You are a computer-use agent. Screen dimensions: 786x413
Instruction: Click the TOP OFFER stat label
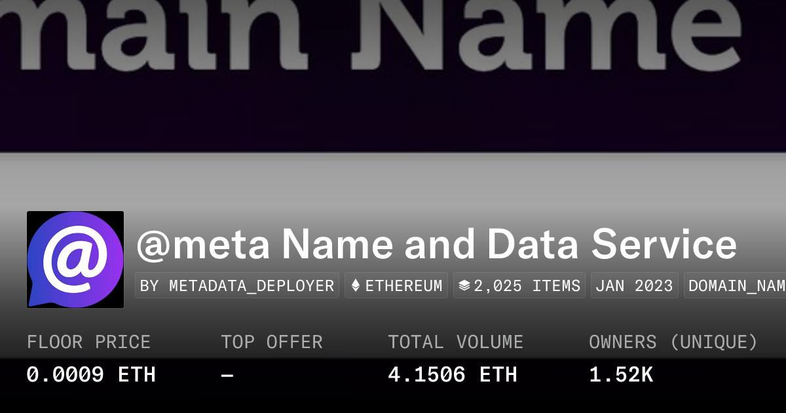272,342
